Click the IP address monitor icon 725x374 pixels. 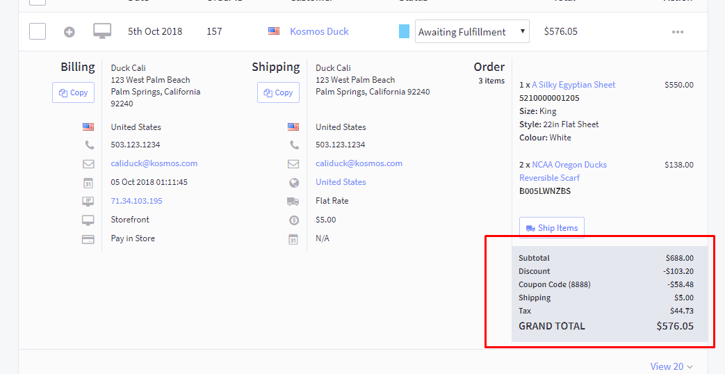88,201
